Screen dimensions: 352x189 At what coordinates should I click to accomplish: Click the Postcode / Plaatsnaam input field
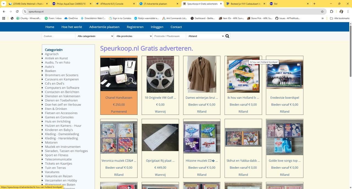click(x=169, y=36)
